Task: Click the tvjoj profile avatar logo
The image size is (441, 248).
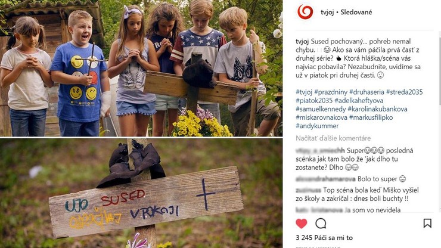Action: pyautogui.click(x=305, y=12)
